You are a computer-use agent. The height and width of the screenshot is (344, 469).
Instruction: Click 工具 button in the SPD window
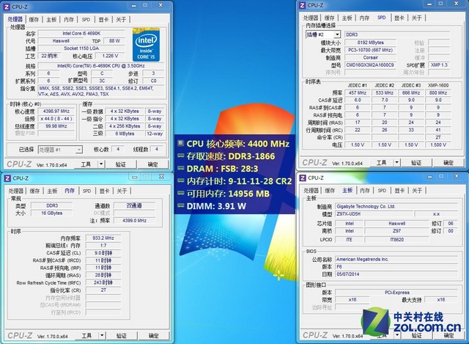pyautogui.click(x=381, y=163)
